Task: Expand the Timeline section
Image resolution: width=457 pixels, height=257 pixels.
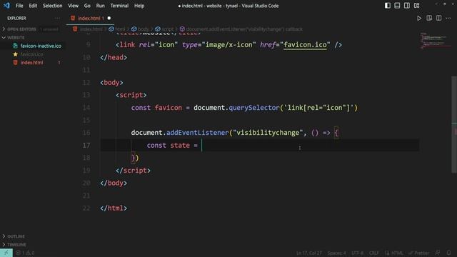Action: pyautogui.click(x=16, y=244)
